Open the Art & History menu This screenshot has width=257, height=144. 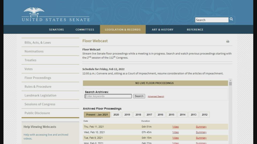pyautogui.click(x=162, y=30)
